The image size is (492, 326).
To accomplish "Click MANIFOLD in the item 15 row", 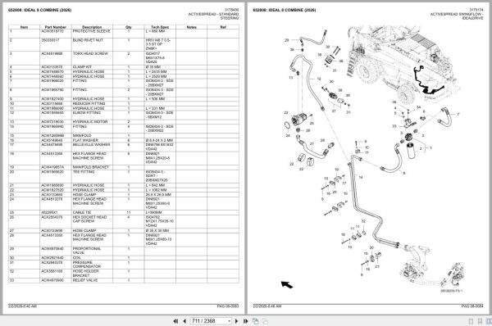I will click(82, 135).
